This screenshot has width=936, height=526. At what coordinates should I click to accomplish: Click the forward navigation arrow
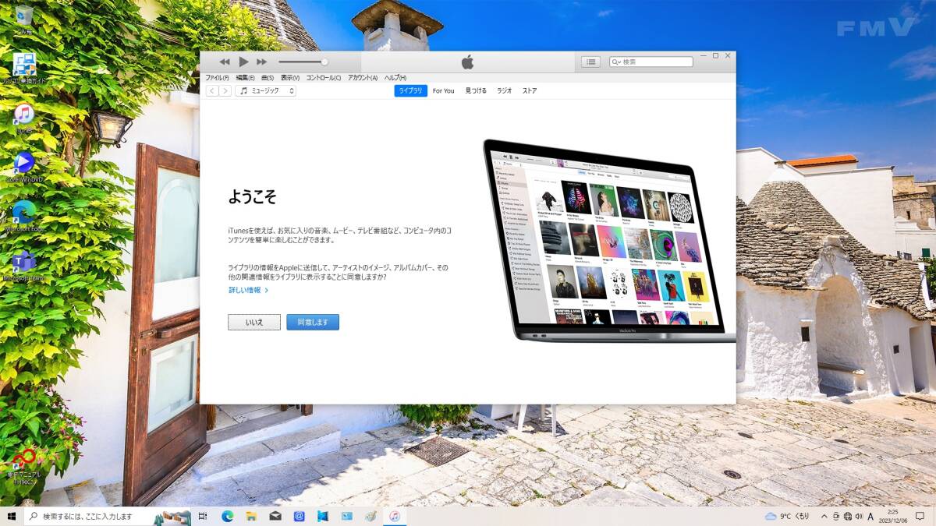pyautogui.click(x=225, y=91)
